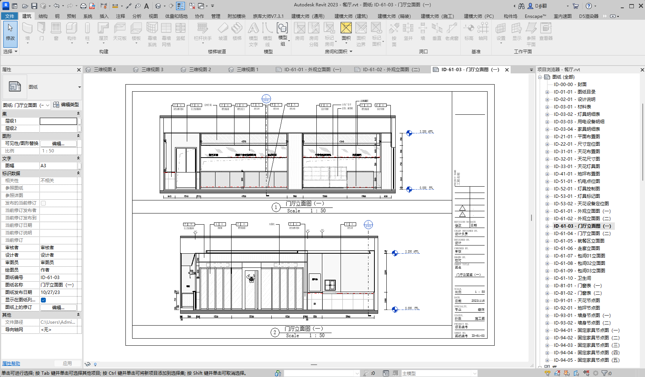This screenshot has width=645, height=377.
Task: Toggle 显示在图纸列表 checkbox
Action: tap(44, 300)
